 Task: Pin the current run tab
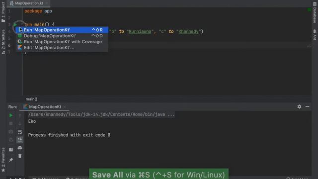click(x=11, y=160)
